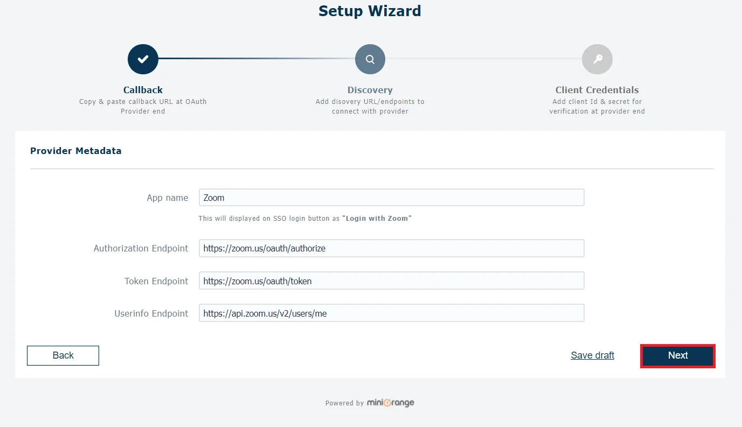Click the Token Endpoint label
The height and width of the screenshot is (427, 742).
(x=156, y=281)
